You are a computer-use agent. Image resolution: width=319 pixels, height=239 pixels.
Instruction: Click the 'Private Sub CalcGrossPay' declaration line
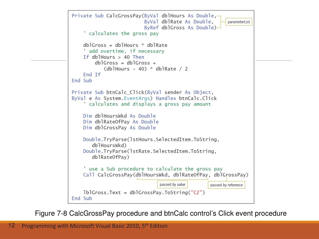tap(144, 16)
